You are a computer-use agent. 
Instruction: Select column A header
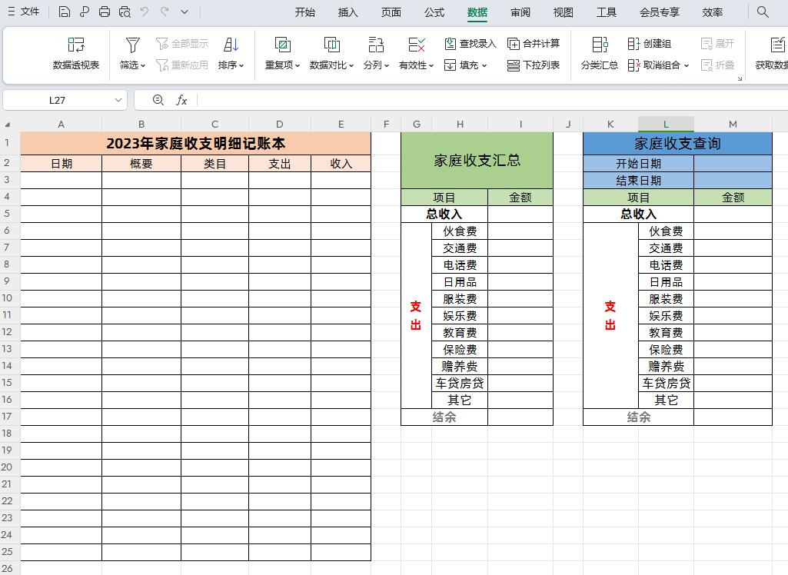coord(61,125)
